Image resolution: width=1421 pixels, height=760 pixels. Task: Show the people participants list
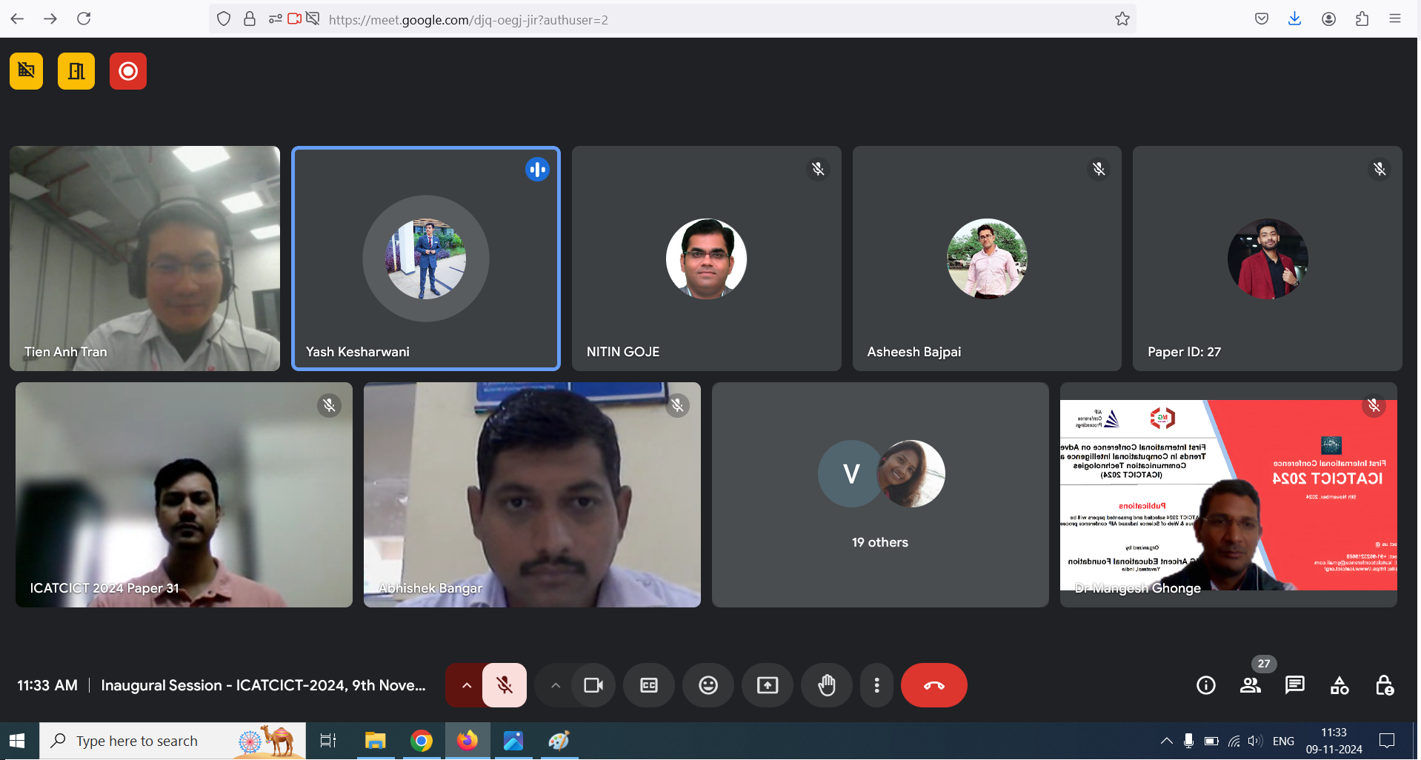[1251, 685]
